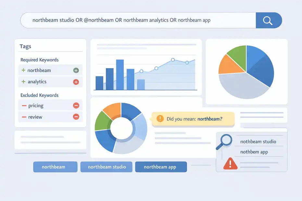Click the Tags panel heading
The image size is (302, 201).
25,46
